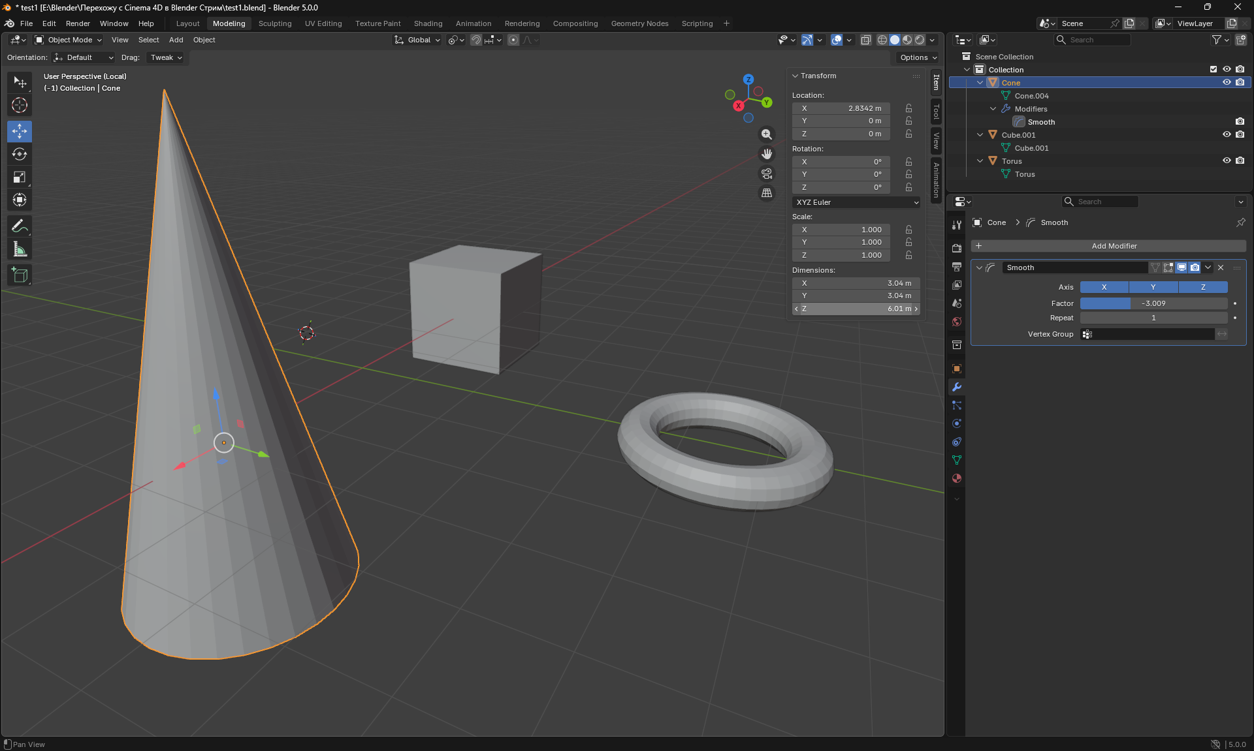
Task: Click the zoom magnifier viewport icon
Action: (767, 134)
